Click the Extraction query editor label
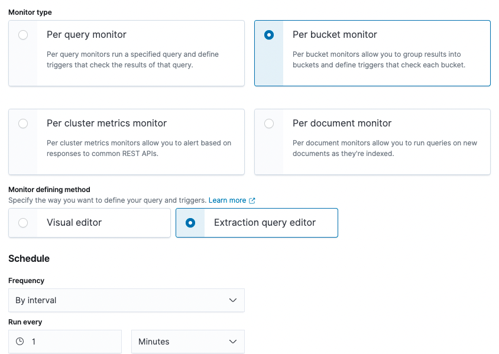Screen dimensions: 499x354 click(265, 223)
